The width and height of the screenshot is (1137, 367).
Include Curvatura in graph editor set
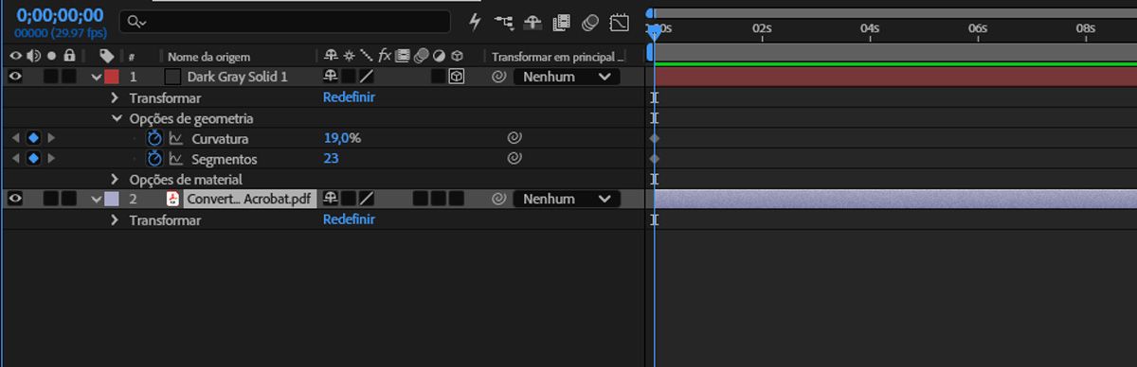click(x=175, y=138)
